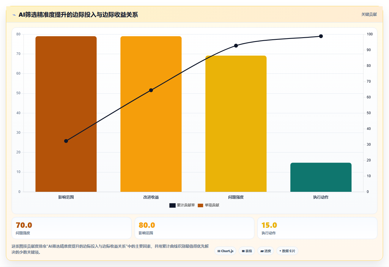Click the icon inside the Chart.js chip

pos(219,251)
